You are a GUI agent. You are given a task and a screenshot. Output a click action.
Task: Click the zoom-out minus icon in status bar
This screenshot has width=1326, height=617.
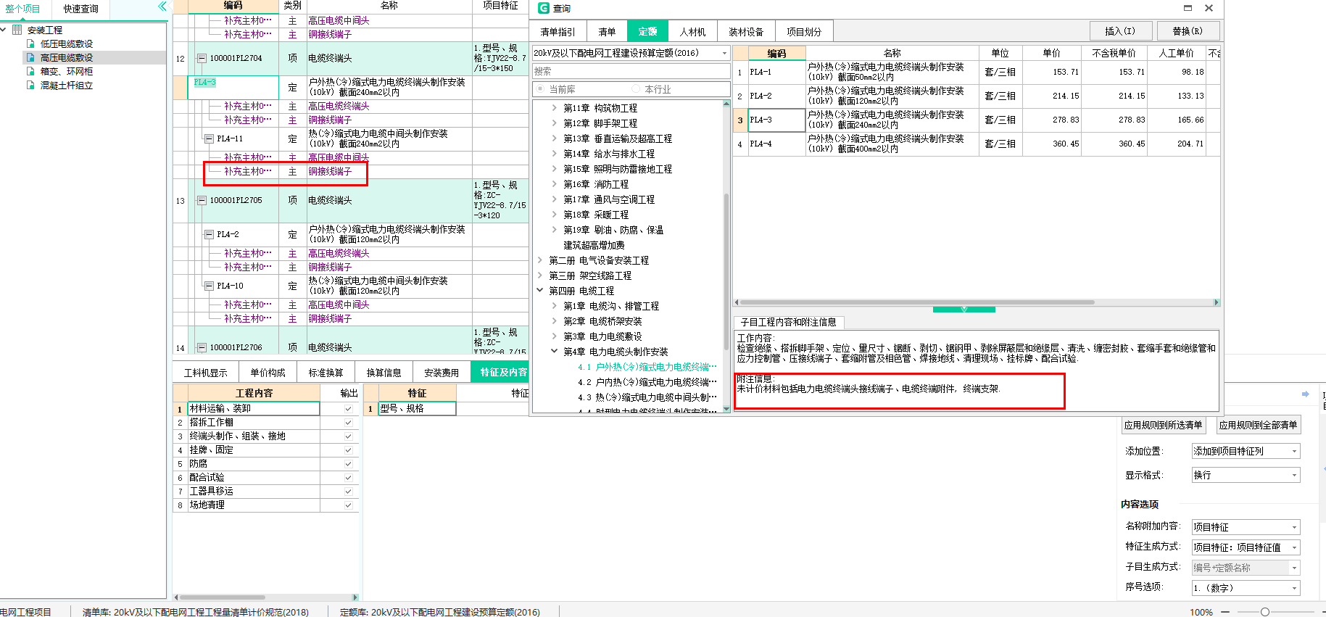coord(1225,612)
